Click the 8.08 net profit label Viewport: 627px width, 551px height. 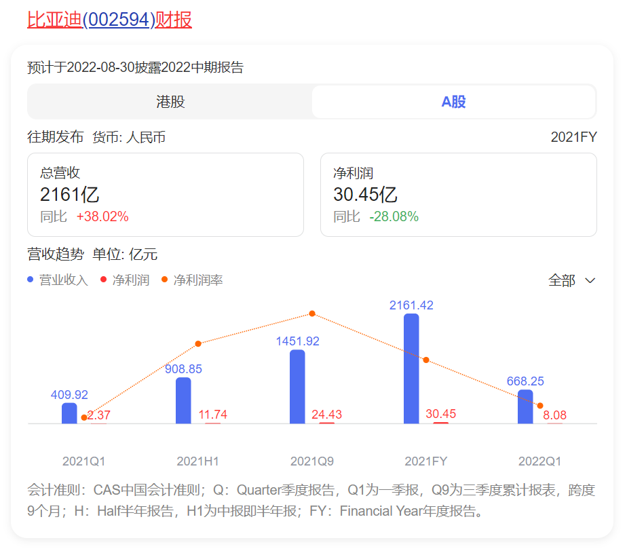point(554,415)
